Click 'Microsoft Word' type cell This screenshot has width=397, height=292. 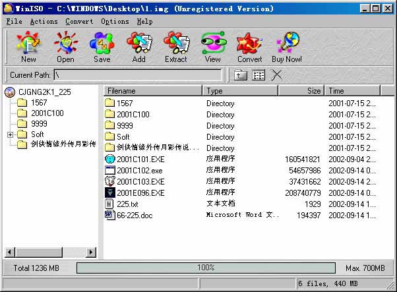point(242,215)
